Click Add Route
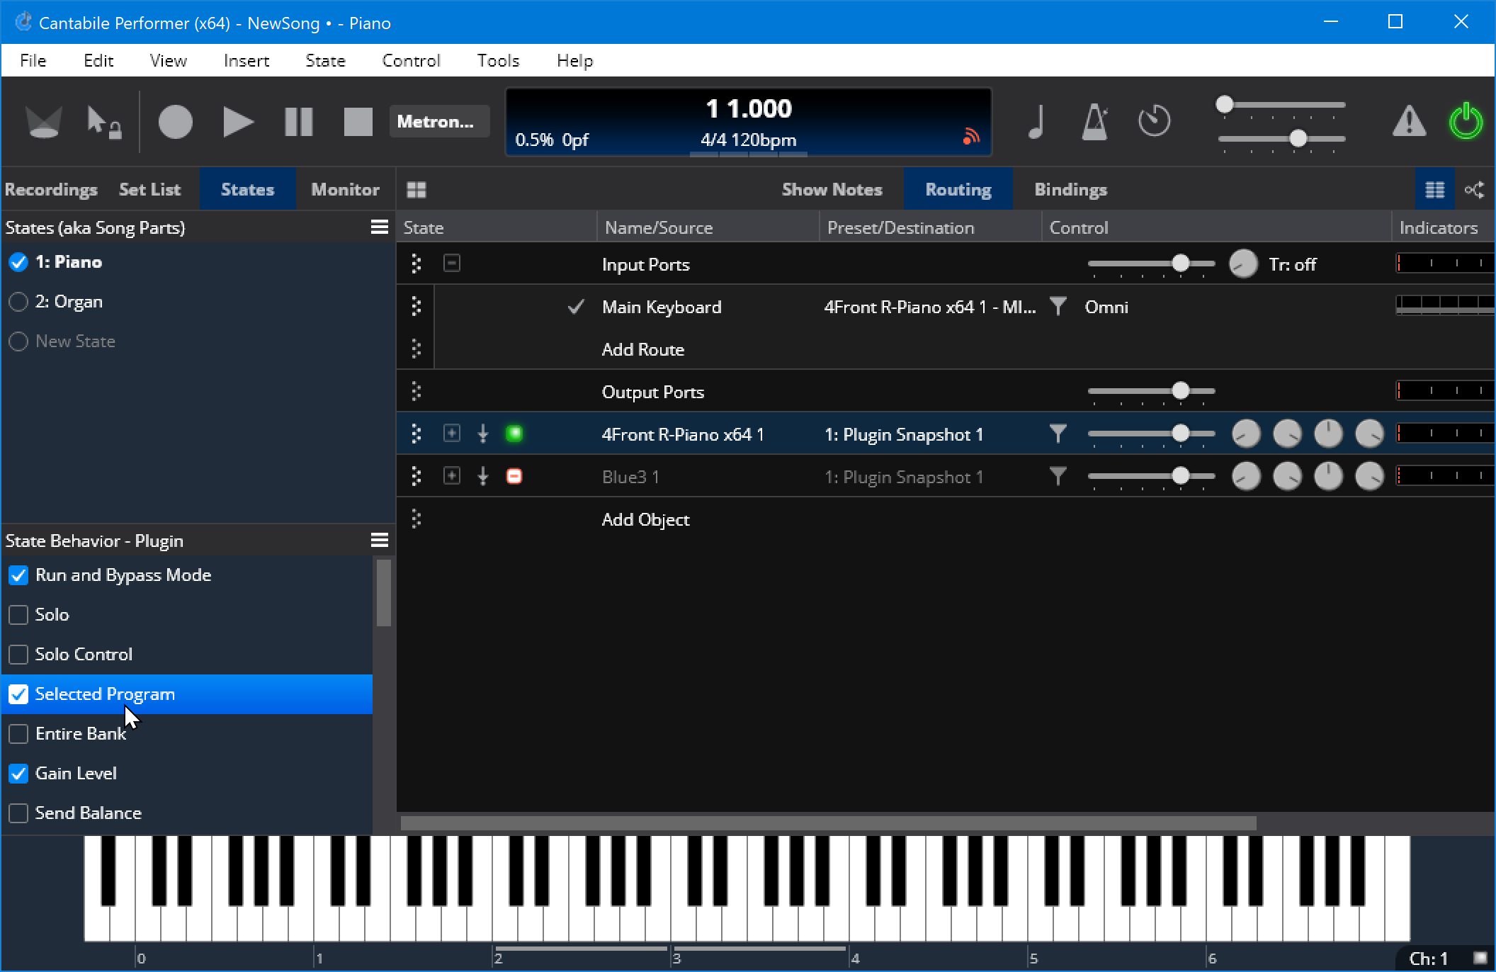 pos(642,349)
